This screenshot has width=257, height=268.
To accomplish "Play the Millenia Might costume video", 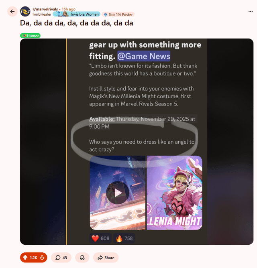I will (x=118, y=193).
